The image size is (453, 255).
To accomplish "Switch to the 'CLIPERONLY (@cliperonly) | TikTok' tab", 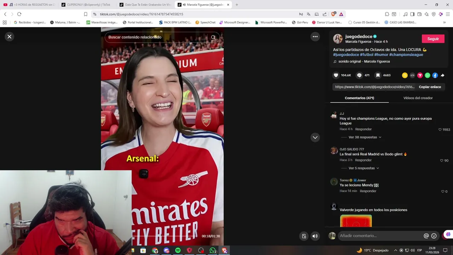I will pyautogui.click(x=86, y=5).
